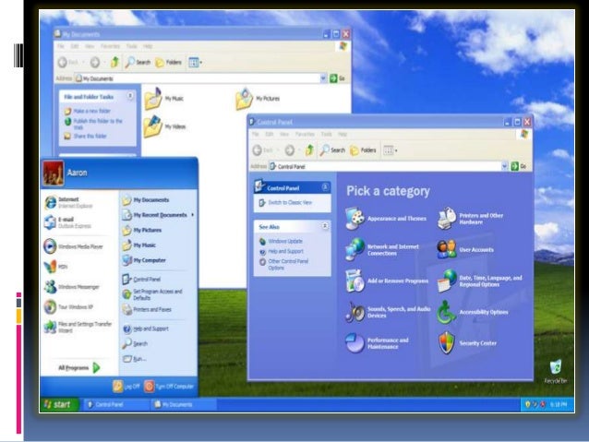This screenshot has width=589, height=442.
Task: Open Date, Time, Language, and Regional Options
Action: coord(480,281)
